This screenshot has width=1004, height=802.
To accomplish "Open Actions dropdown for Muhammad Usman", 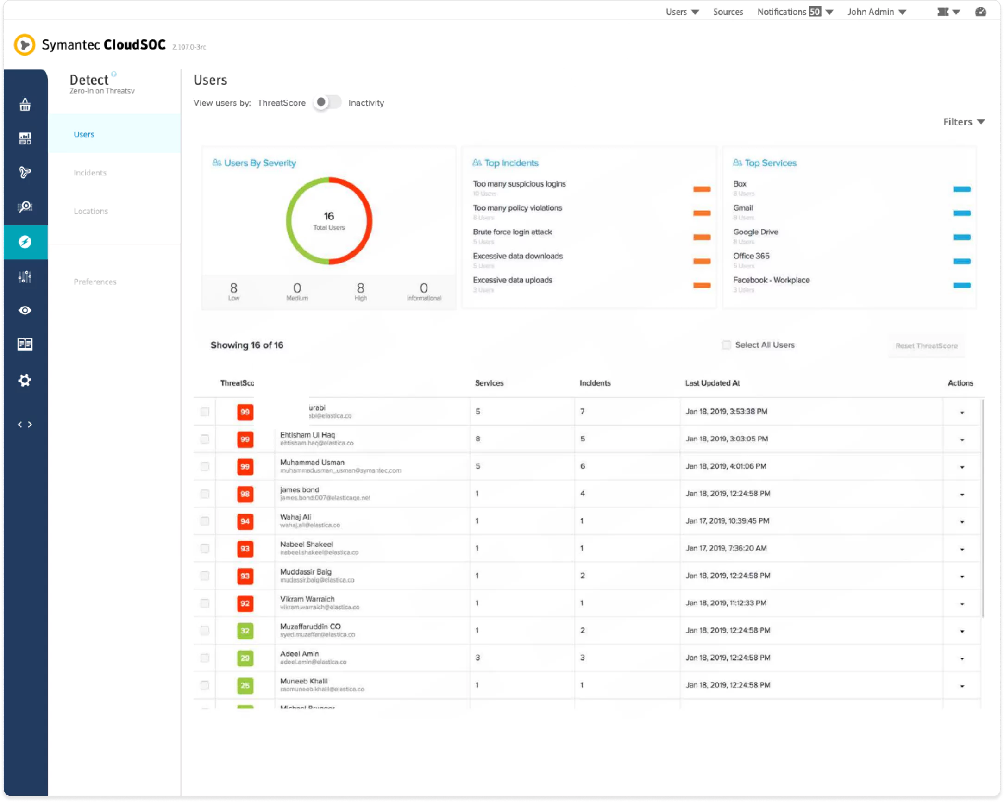I will [x=962, y=468].
